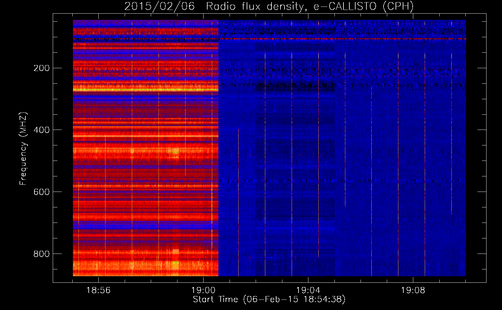Viewport: 502px width, 310px height.
Task: Click the 19:04 time tick label
Action: [x=308, y=290]
